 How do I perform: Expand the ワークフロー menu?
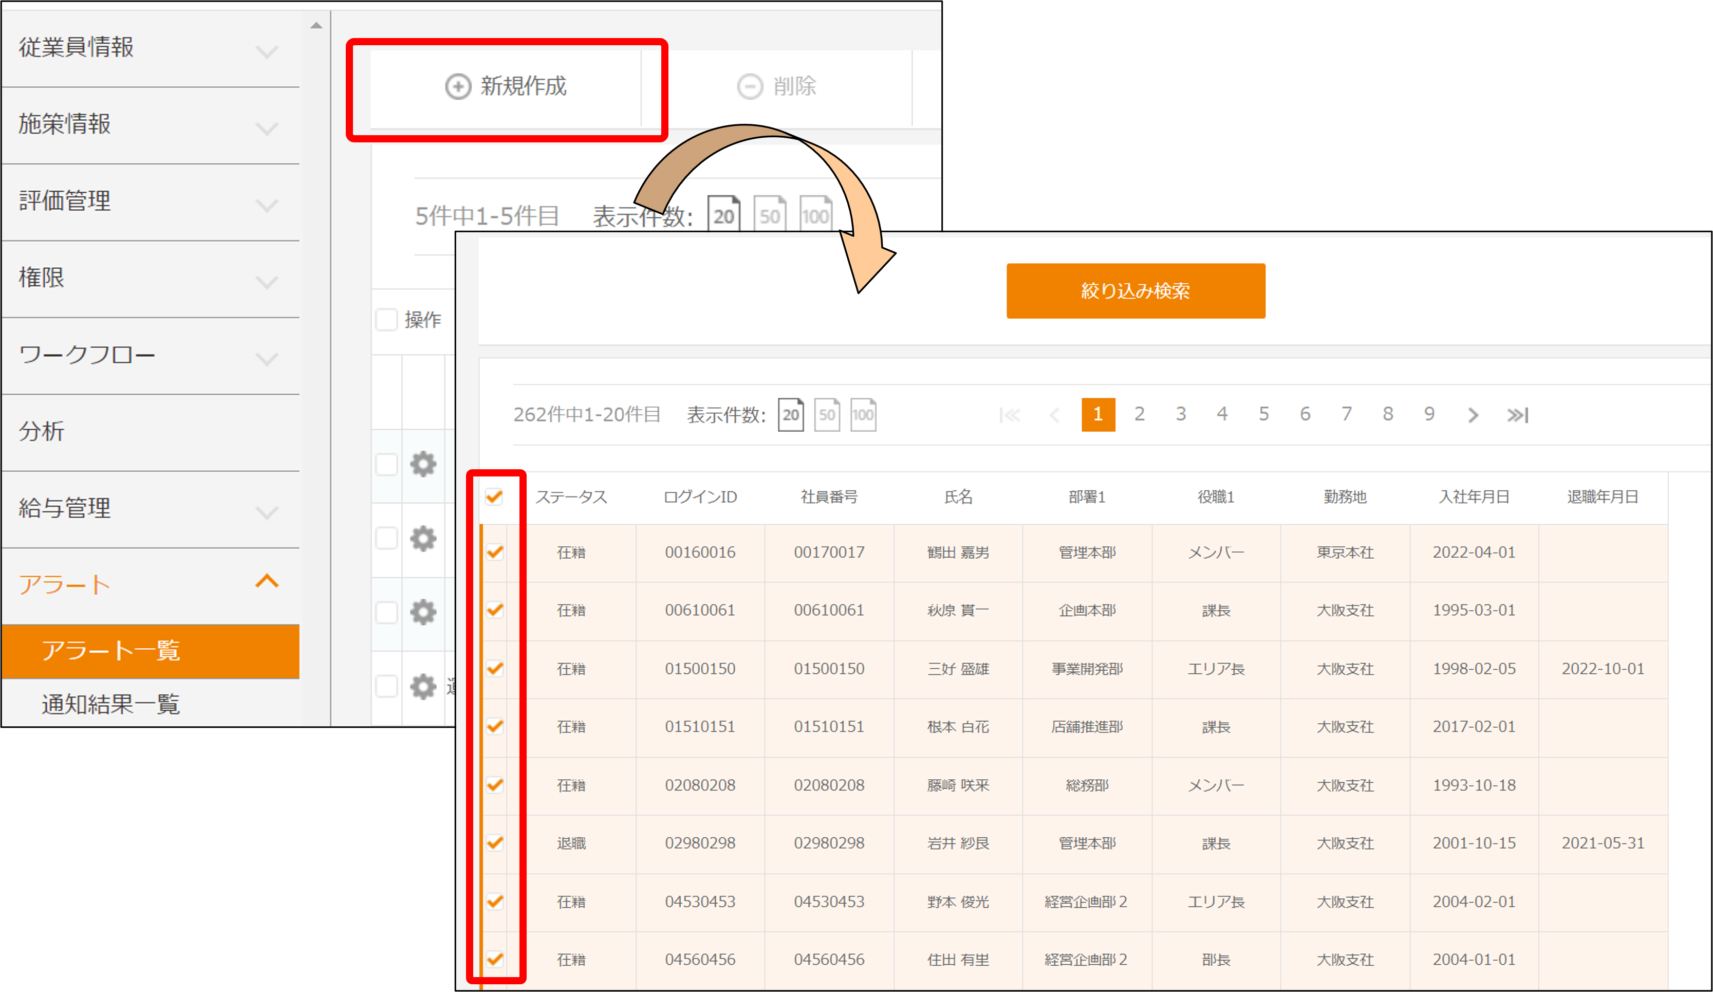click(x=151, y=355)
